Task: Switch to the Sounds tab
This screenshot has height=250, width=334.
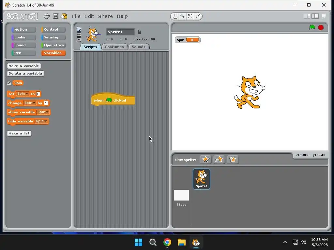Action: [x=138, y=47]
